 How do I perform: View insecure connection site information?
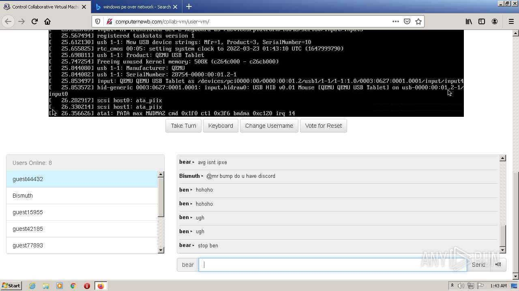pyautogui.click(x=109, y=21)
